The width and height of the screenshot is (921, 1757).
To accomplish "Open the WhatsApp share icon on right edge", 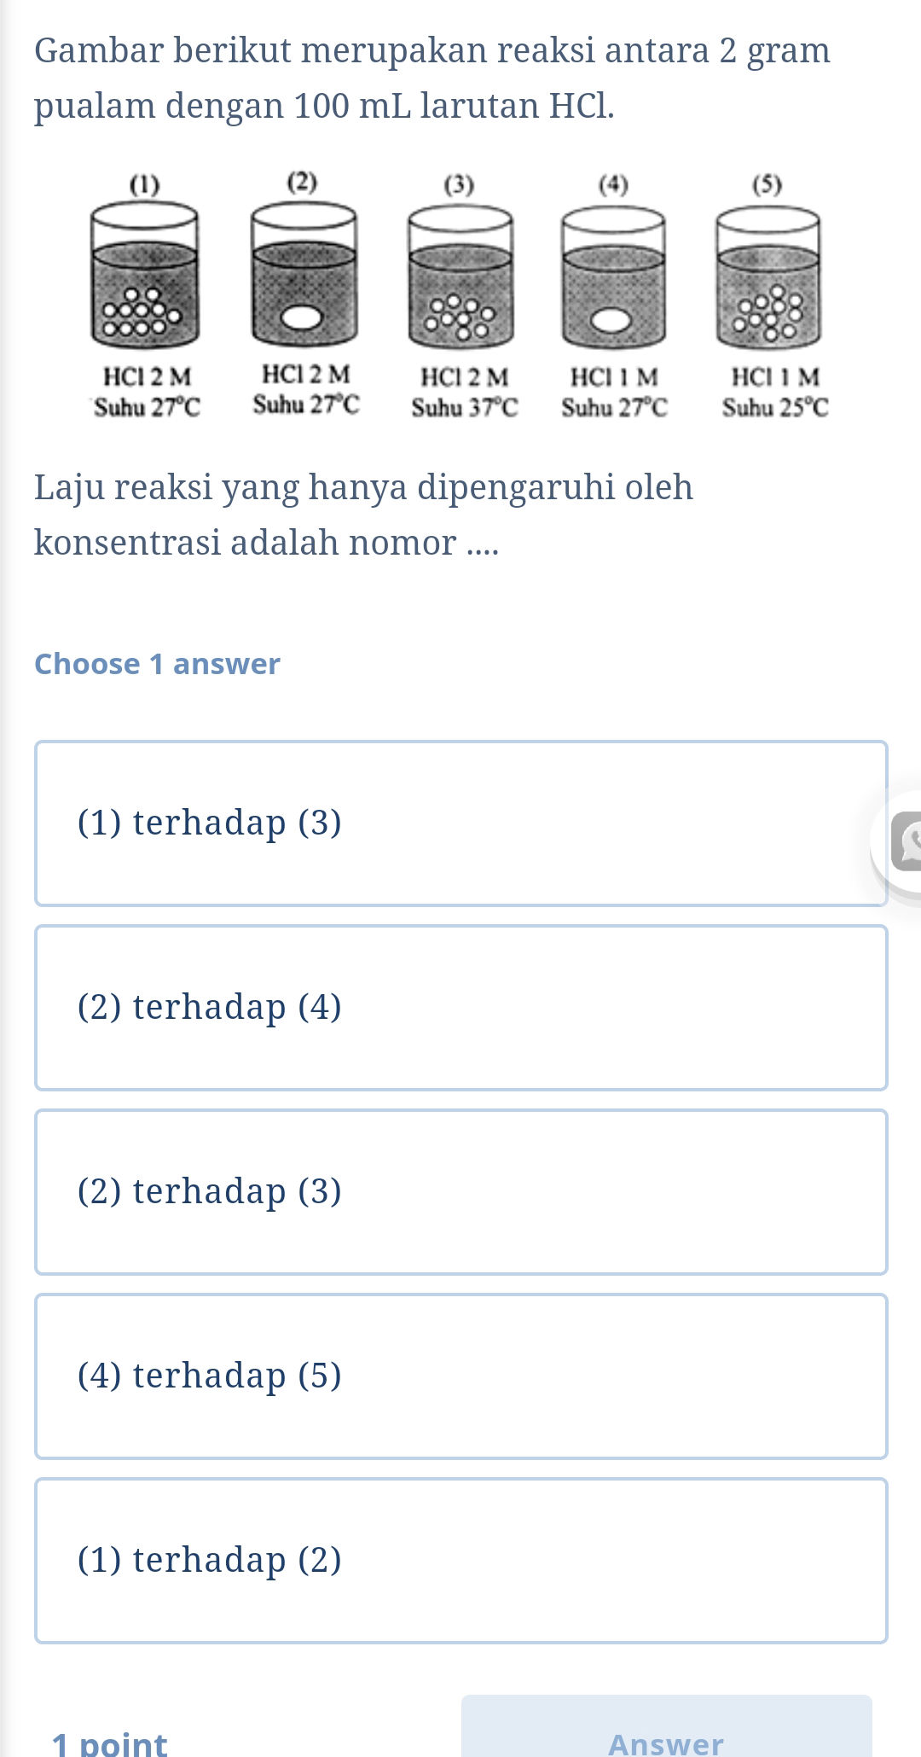I will (908, 841).
